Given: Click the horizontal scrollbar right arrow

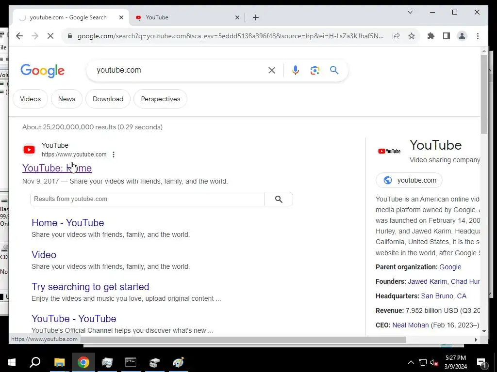Looking at the screenshot, I should pos(476,340).
